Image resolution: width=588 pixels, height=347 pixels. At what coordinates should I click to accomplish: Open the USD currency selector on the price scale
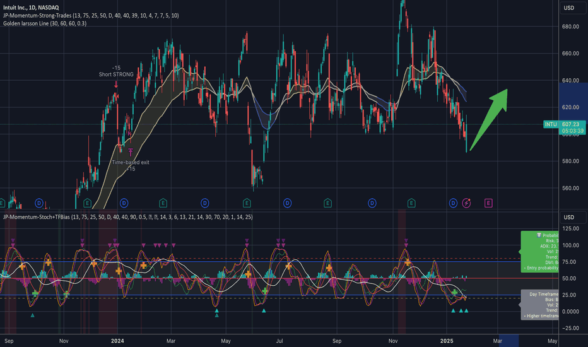[x=572, y=8]
